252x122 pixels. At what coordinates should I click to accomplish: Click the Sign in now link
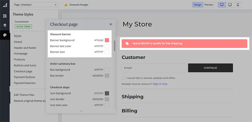click(x=160, y=84)
